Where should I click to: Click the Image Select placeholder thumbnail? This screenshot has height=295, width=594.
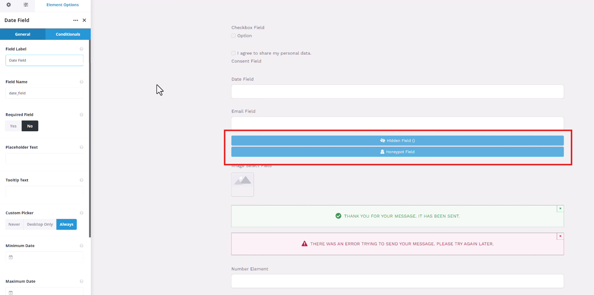click(x=243, y=184)
